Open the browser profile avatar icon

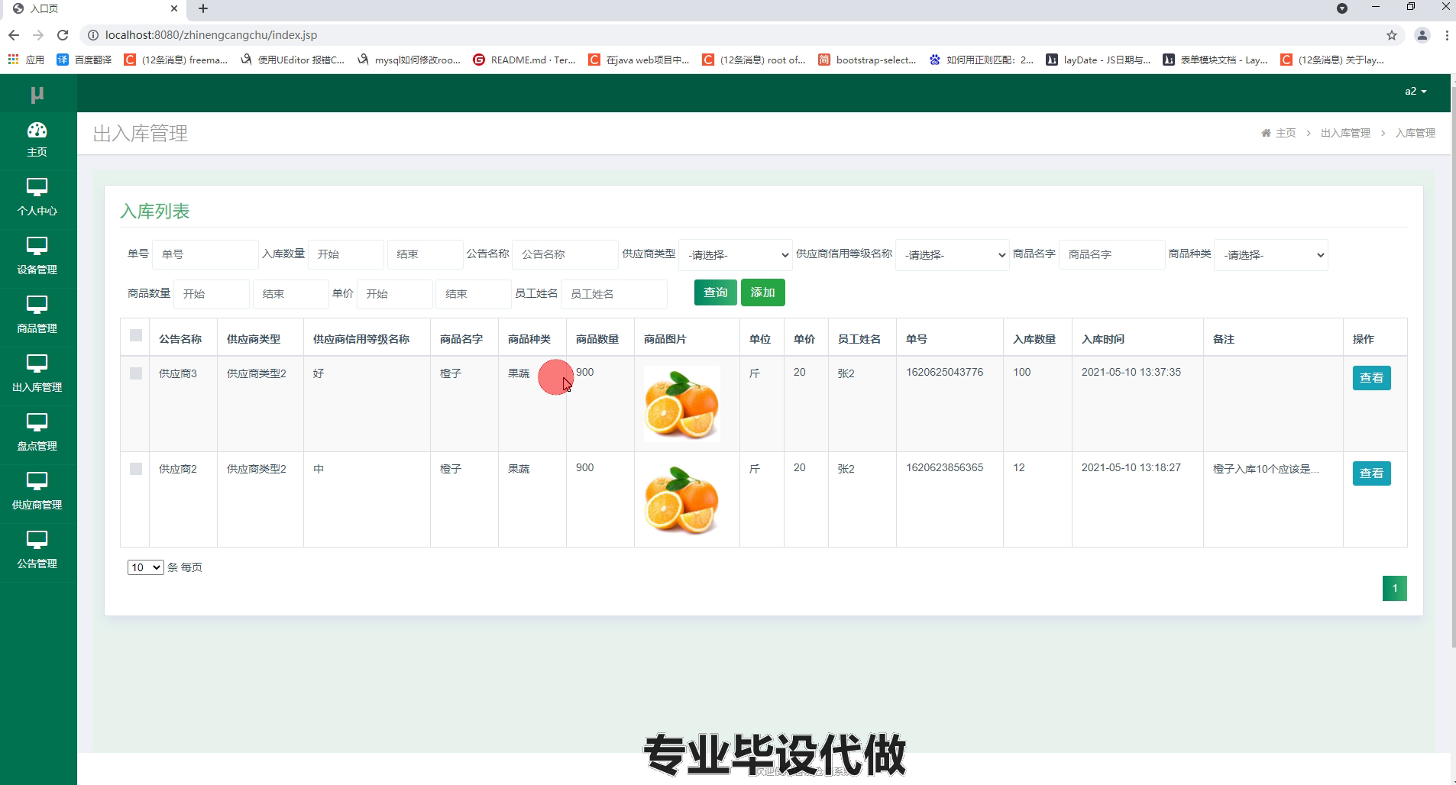point(1422,35)
